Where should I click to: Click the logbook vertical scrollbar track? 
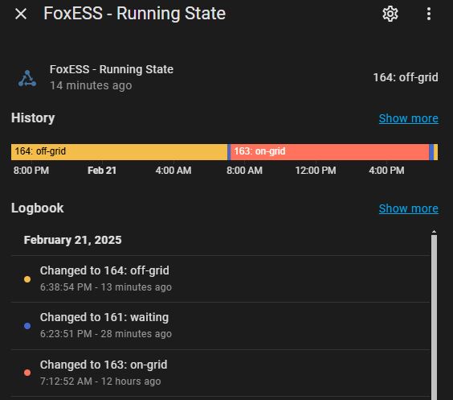pyautogui.click(x=434, y=317)
